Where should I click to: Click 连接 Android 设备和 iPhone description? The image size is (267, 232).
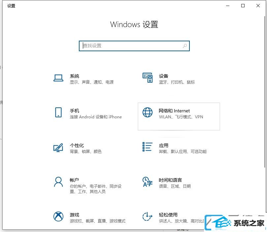click(96, 117)
